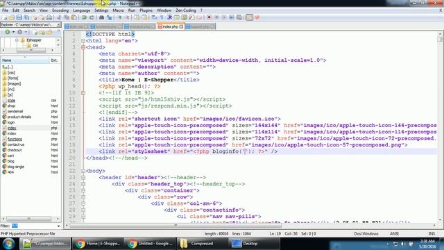Click the Windows Start button
444x250 pixels.
[8, 244]
